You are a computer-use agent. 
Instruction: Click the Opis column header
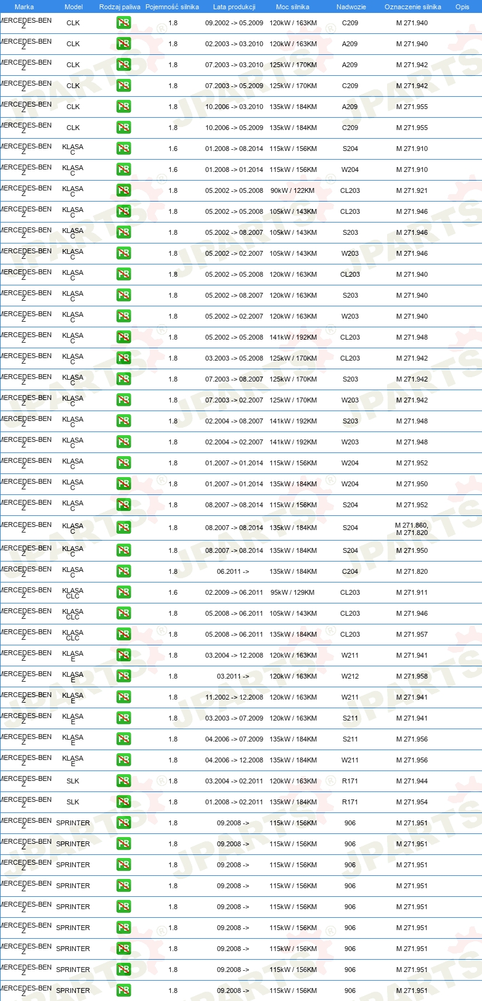click(462, 7)
